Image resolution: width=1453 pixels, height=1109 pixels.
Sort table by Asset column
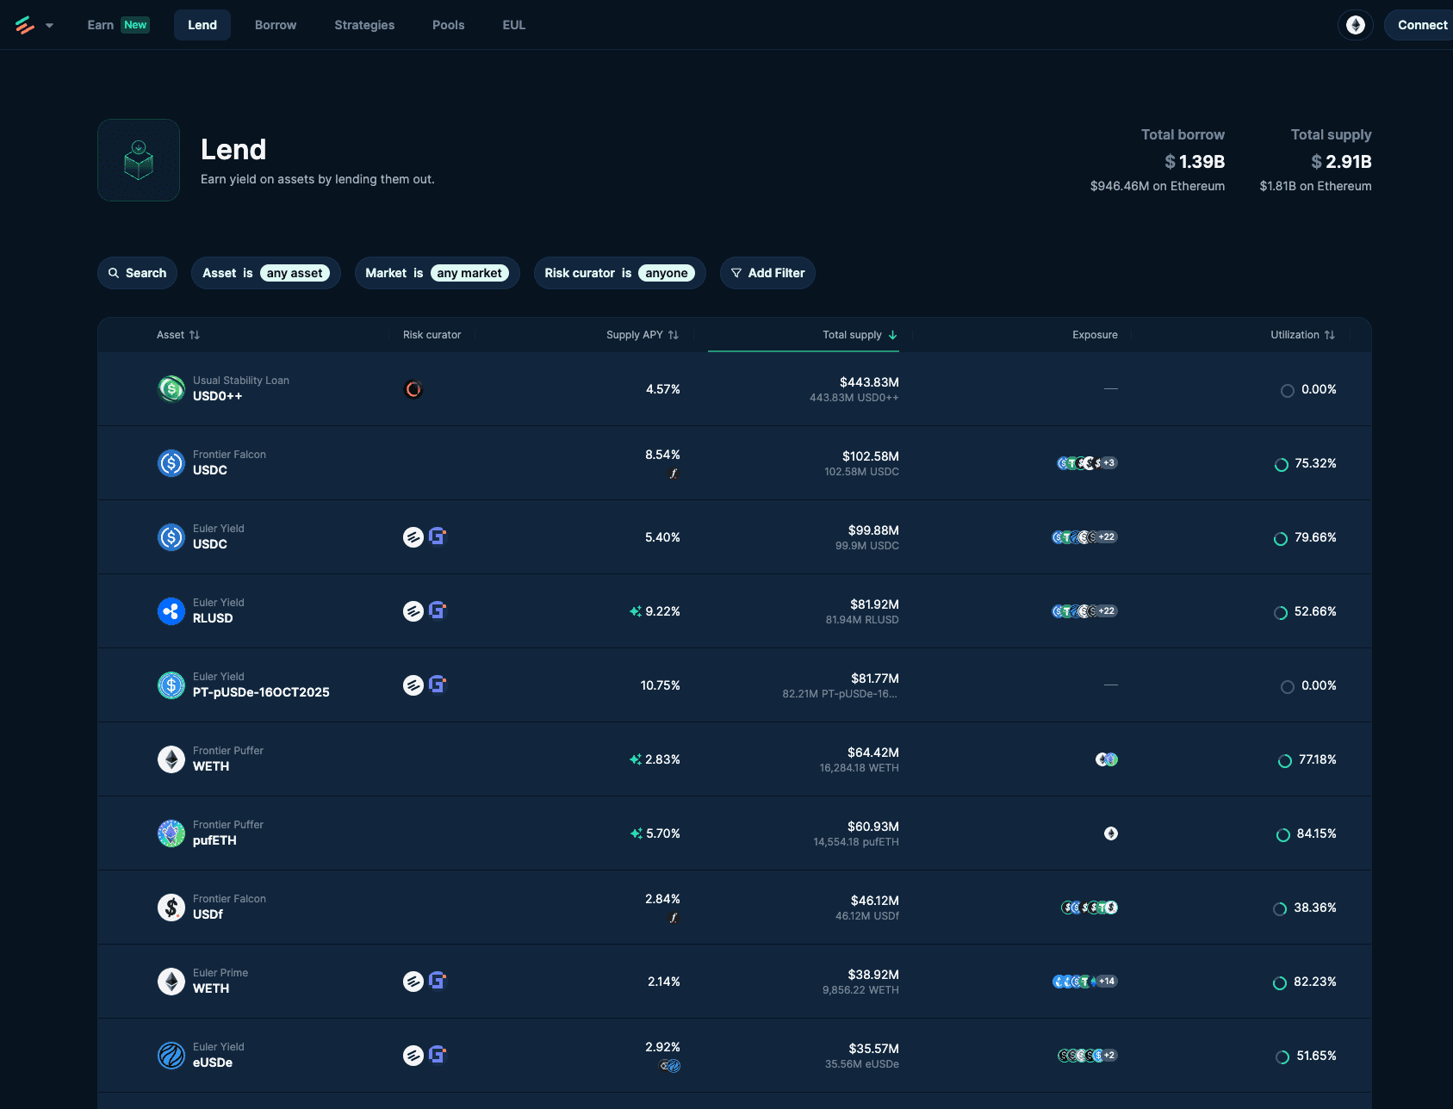[x=178, y=335]
